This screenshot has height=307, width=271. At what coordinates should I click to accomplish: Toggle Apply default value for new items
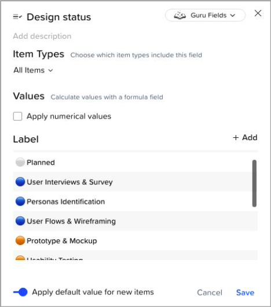click(20, 292)
